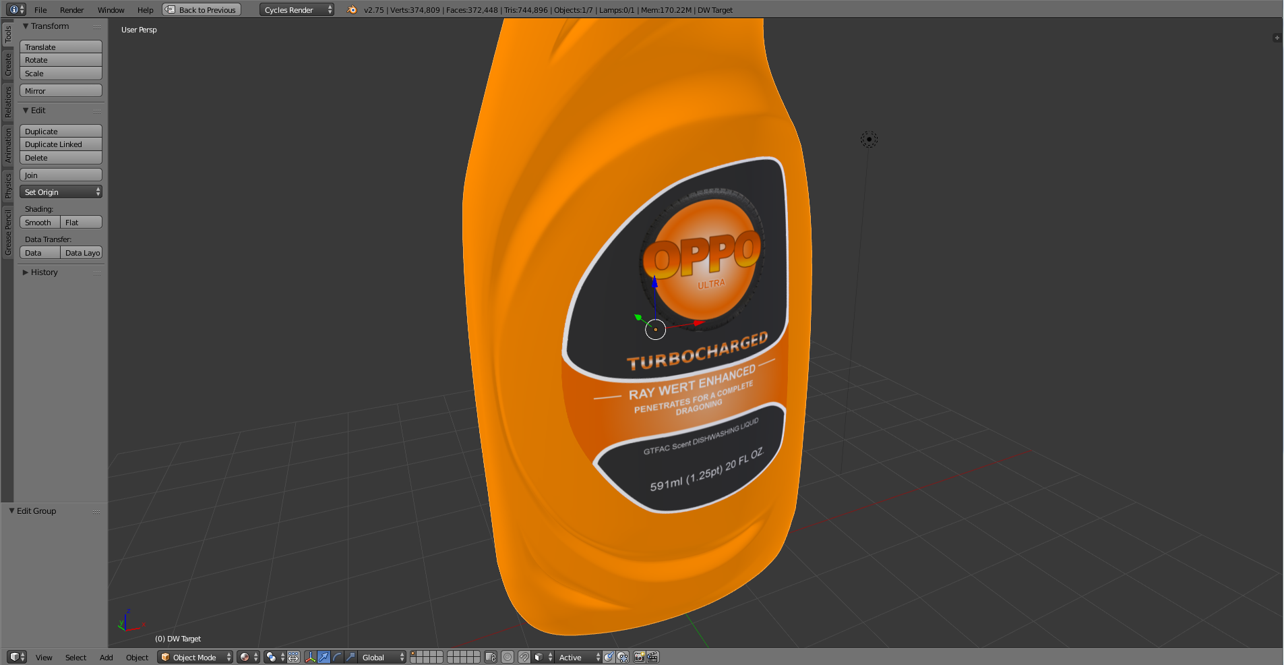The image size is (1284, 665).
Task: Enable the translate manipulator arrow
Action: click(324, 657)
